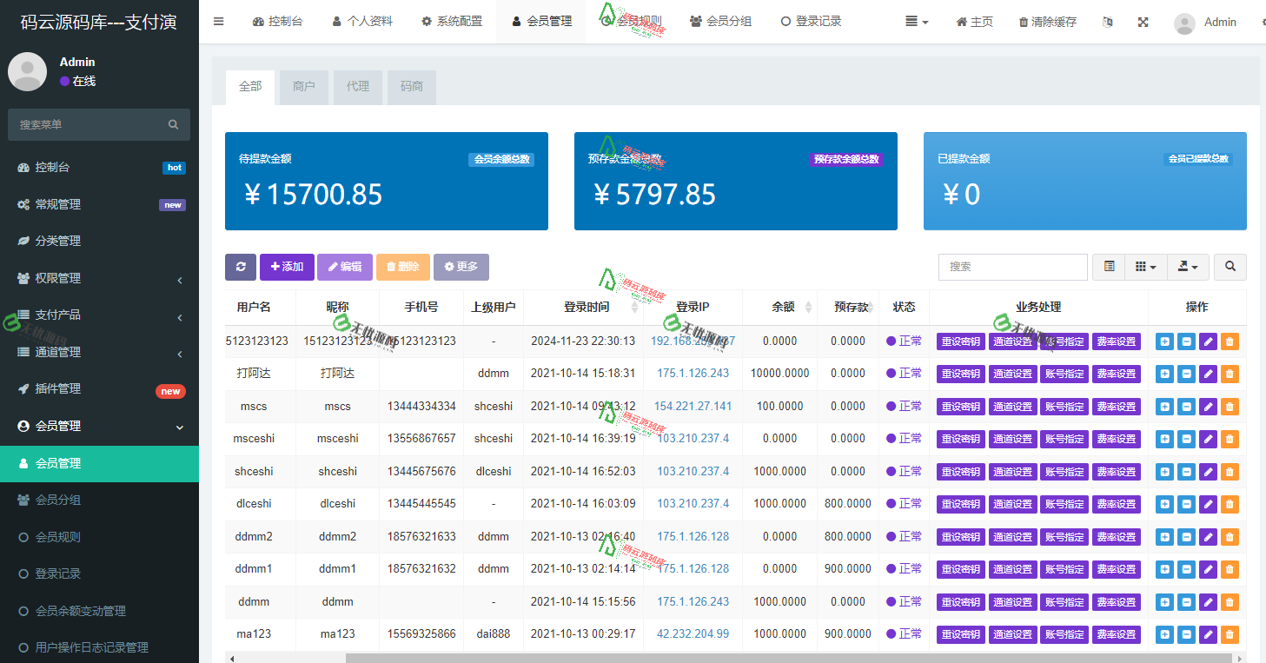The width and height of the screenshot is (1266, 663).
Task: Open the language switch icon near fullscreen
Action: 1107,22
